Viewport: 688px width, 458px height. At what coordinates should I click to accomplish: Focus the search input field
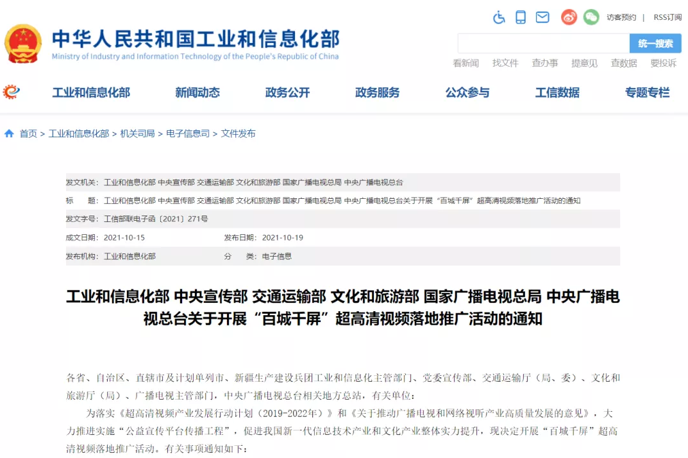click(544, 44)
